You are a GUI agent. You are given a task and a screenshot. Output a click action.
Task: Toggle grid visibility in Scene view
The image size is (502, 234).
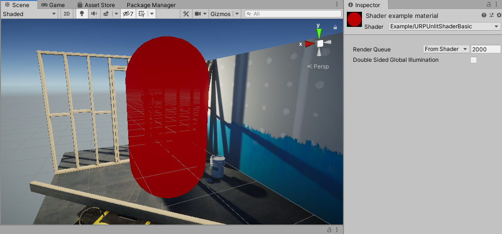pyautogui.click(x=141, y=14)
